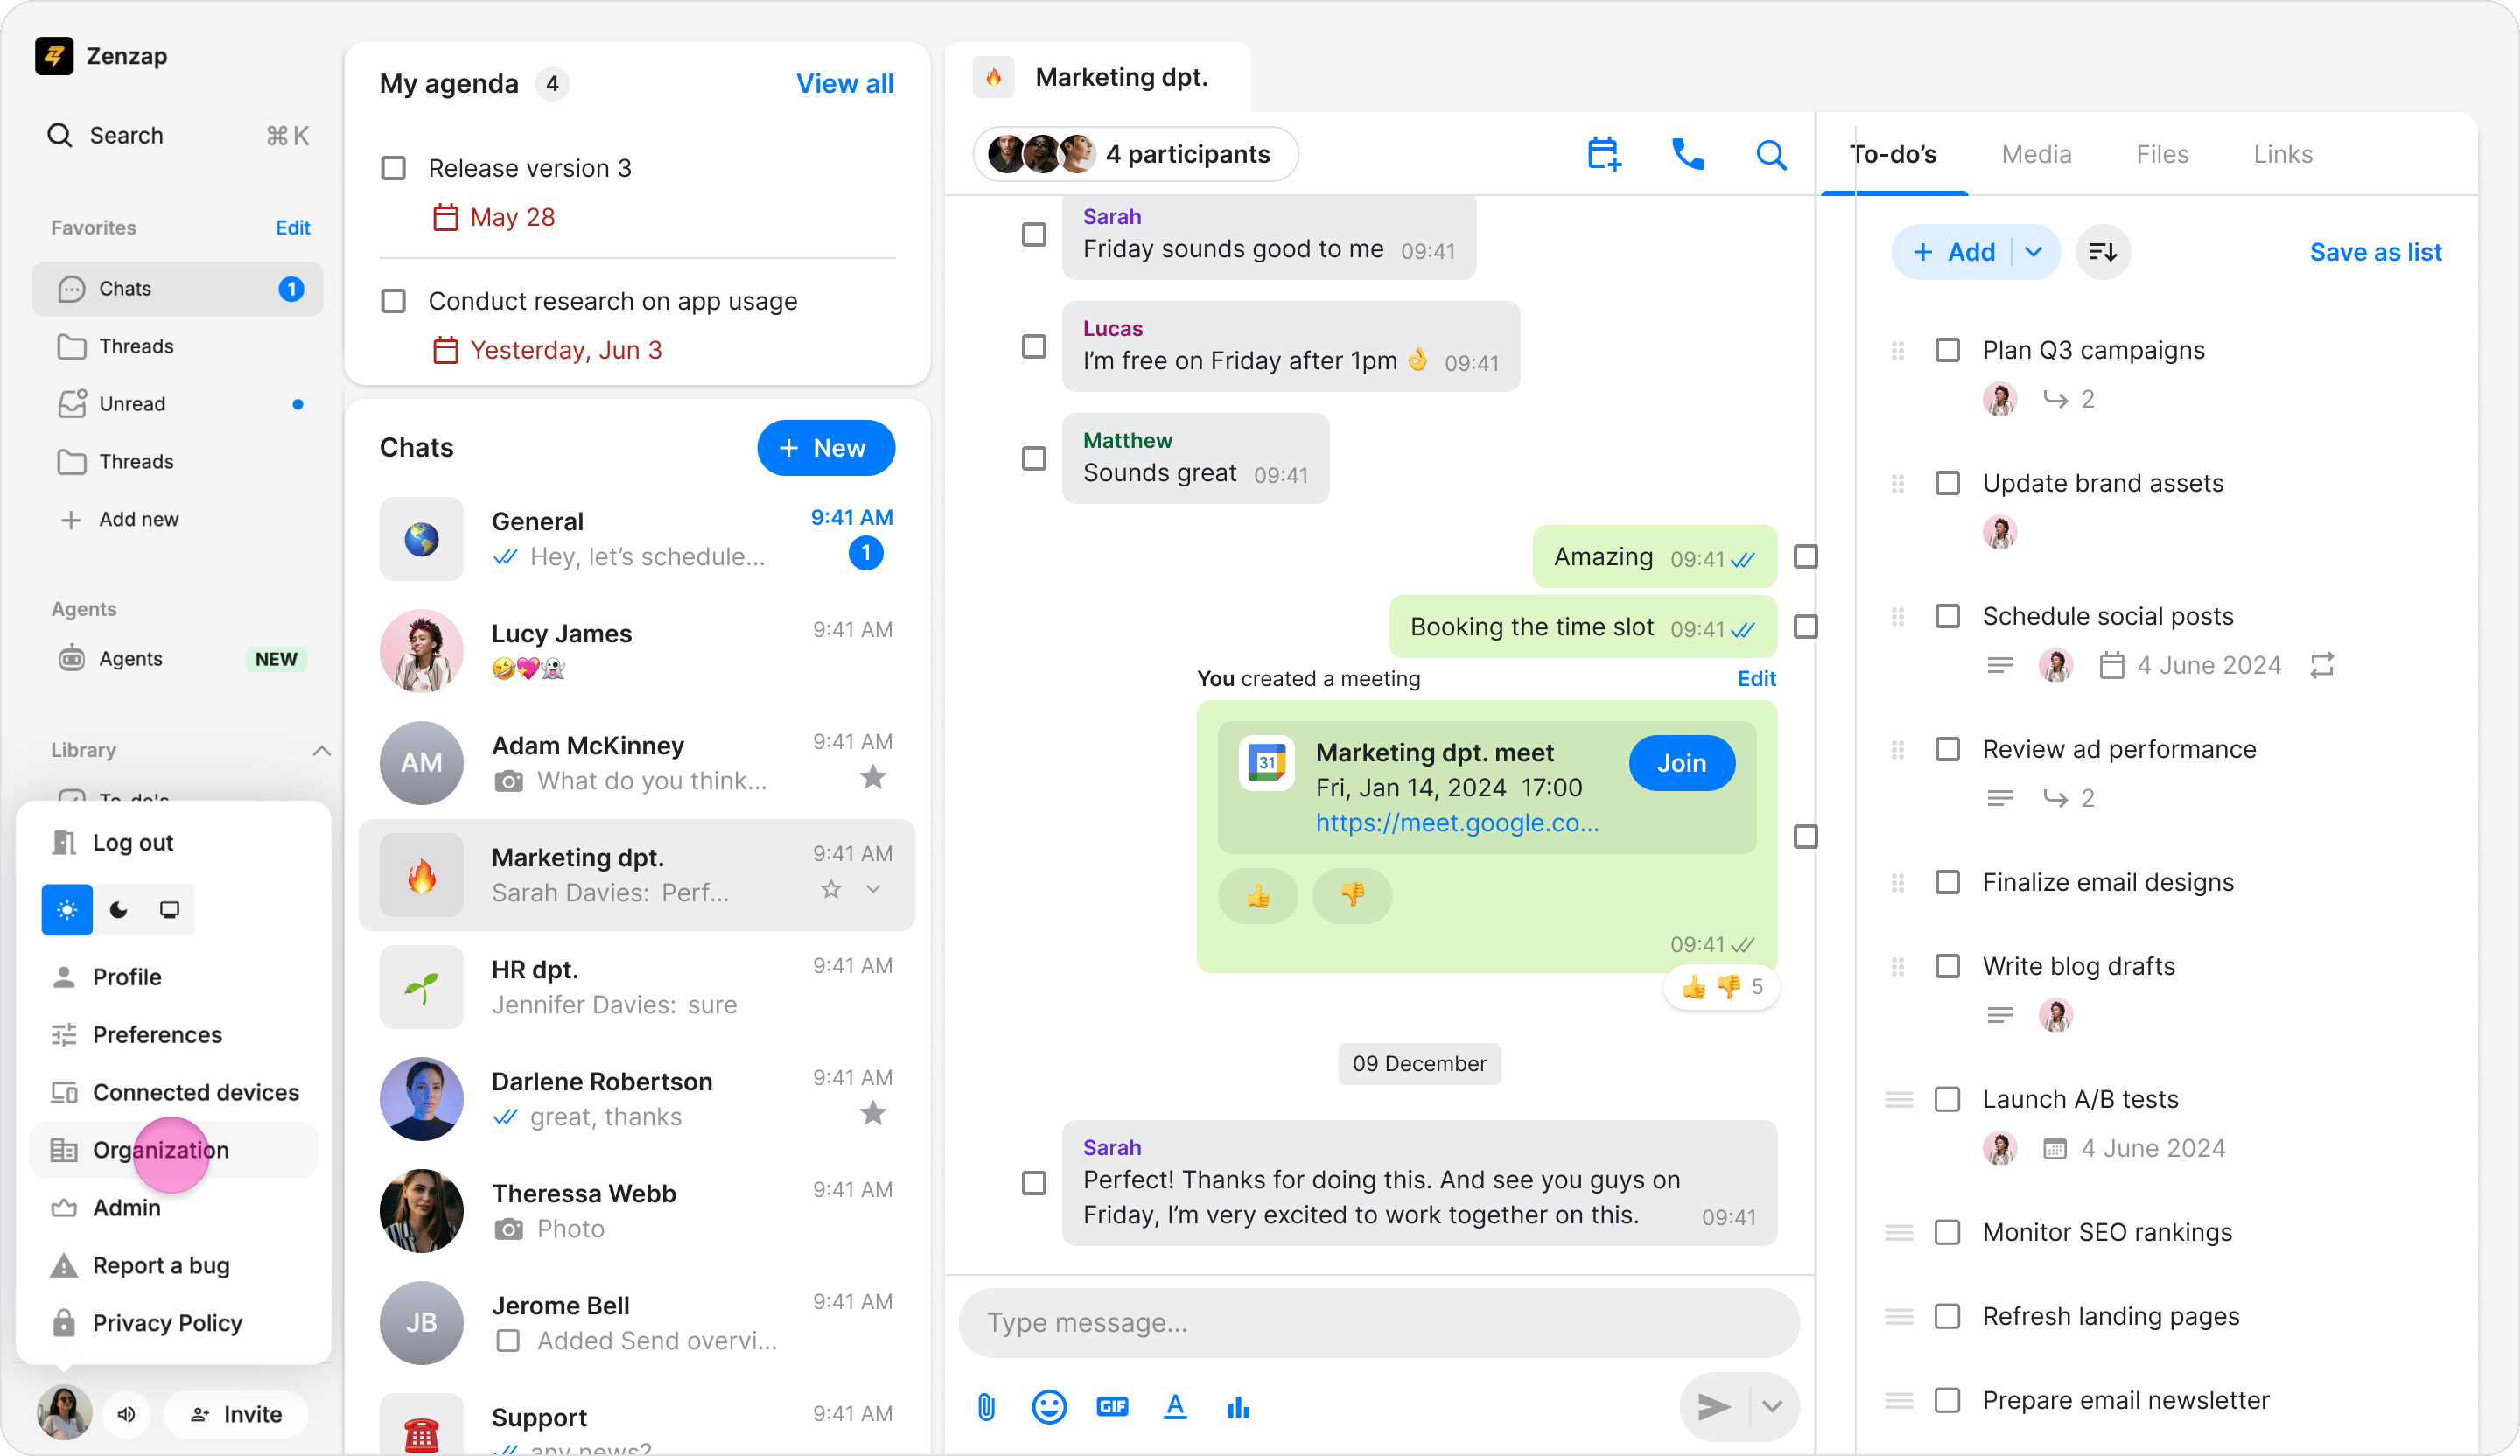Click star on Darlene Robertson chat
Screen dimensions: 2520x1456
pyautogui.click(x=873, y=1113)
